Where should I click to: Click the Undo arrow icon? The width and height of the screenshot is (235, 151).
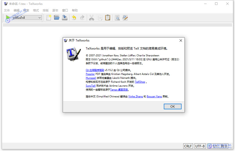(74, 18)
